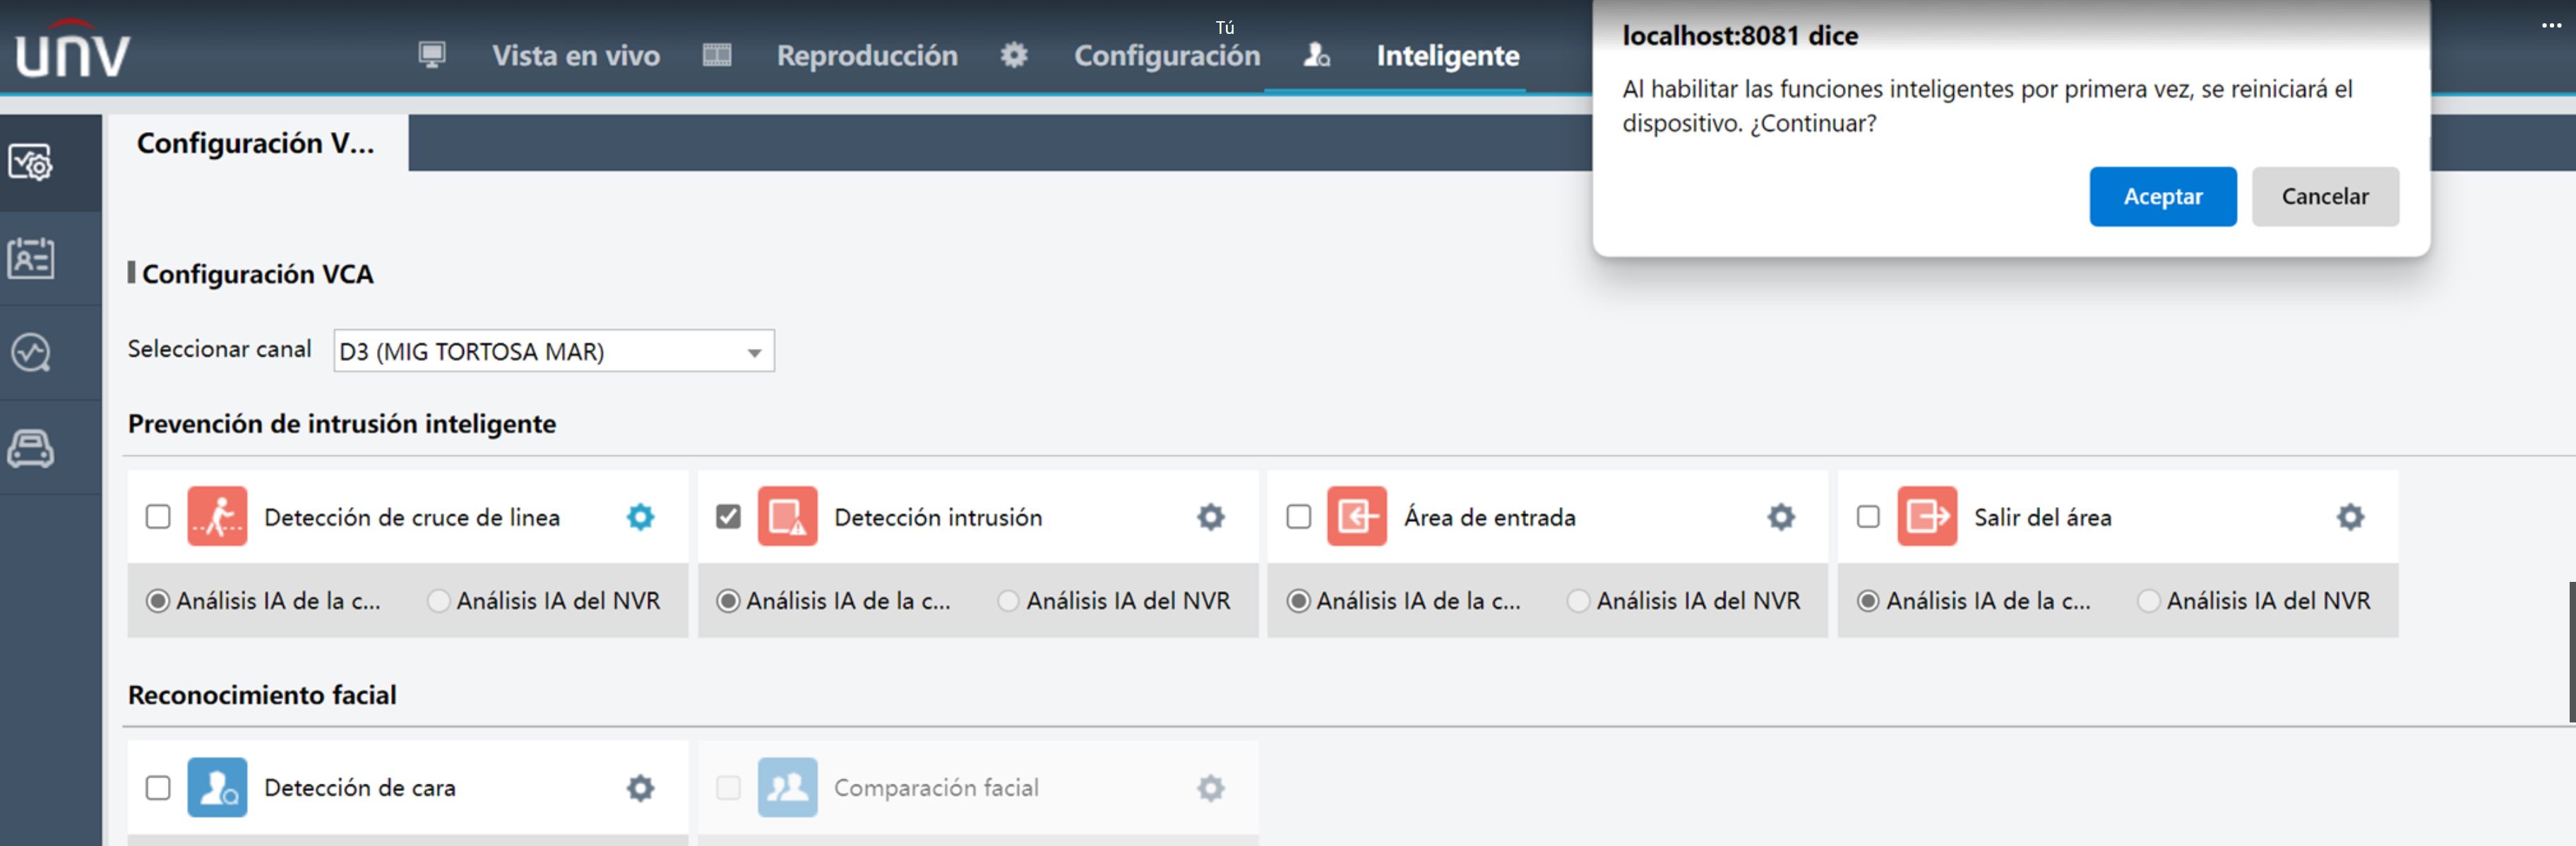
Task: Click the three-dot menu in top corner
Action: click(2551, 25)
